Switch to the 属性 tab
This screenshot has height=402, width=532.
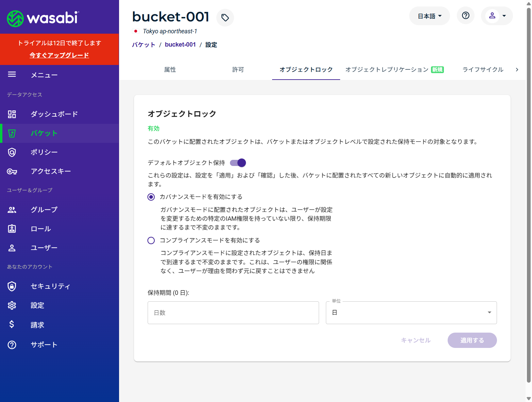(x=170, y=70)
